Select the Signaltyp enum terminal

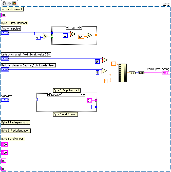(5, 100)
